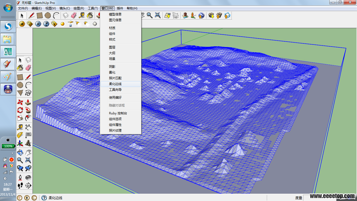Click the help question mark in status bar
Viewport: 357px width, 201px height.
pos(44,198)
